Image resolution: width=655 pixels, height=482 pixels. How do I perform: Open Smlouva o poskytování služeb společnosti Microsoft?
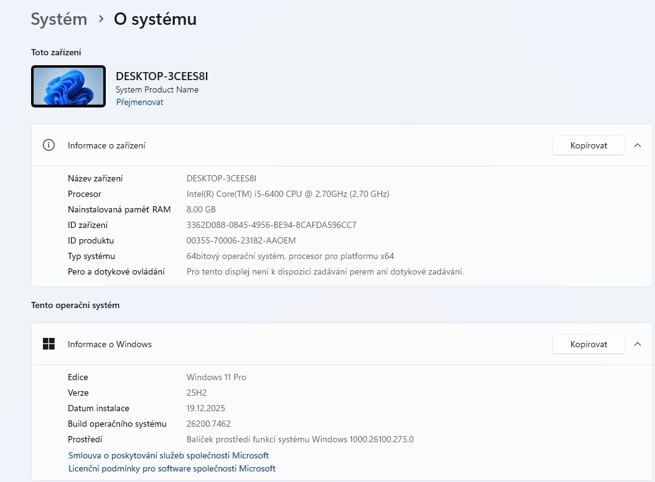(168, 455)
